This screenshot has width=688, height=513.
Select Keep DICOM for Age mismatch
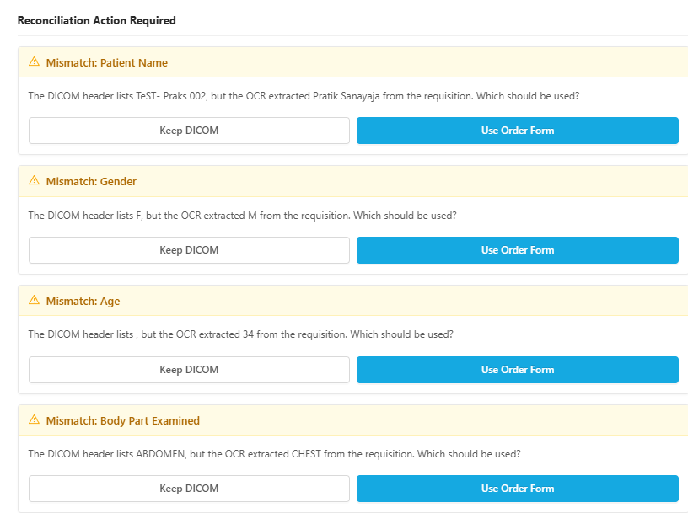click(x=189, y=370)
